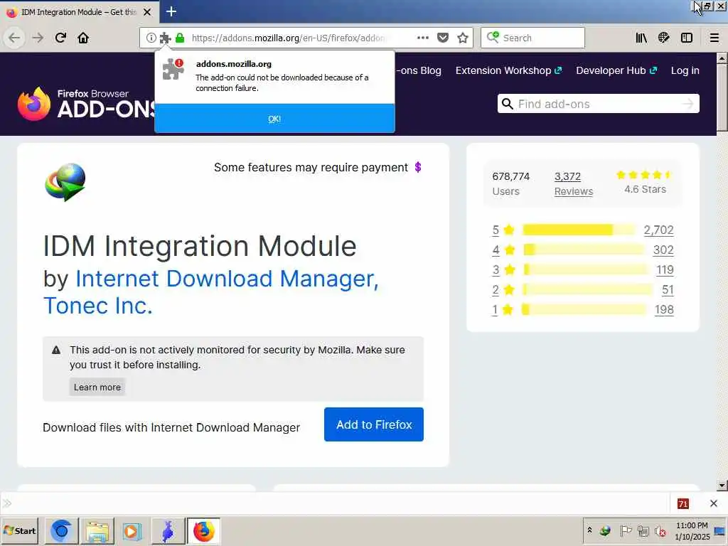Open the page actions three-dot menu
Image resolution: width=728 pixels, height=546 pixels.
[x=422, y=38]
